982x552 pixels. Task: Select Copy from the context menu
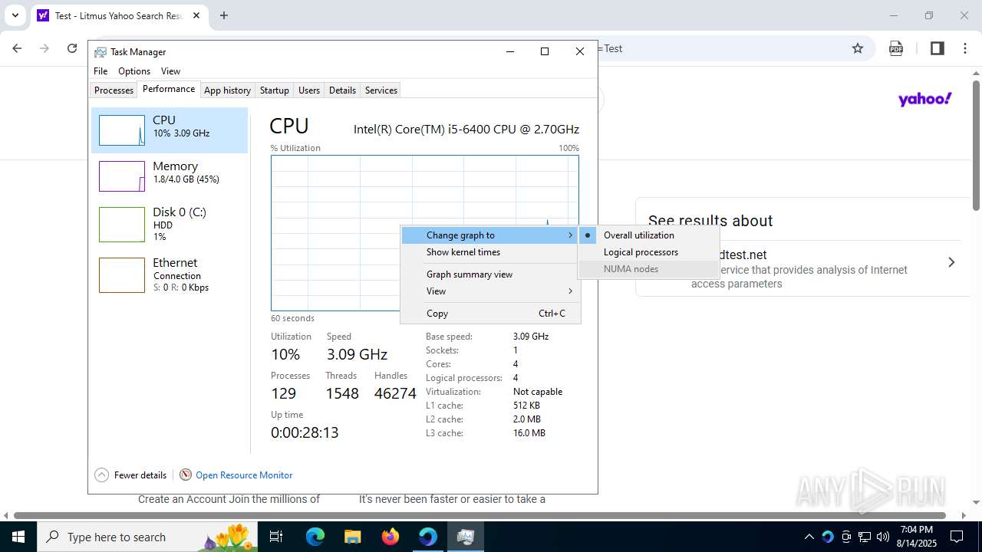click(x=490, y=314)
